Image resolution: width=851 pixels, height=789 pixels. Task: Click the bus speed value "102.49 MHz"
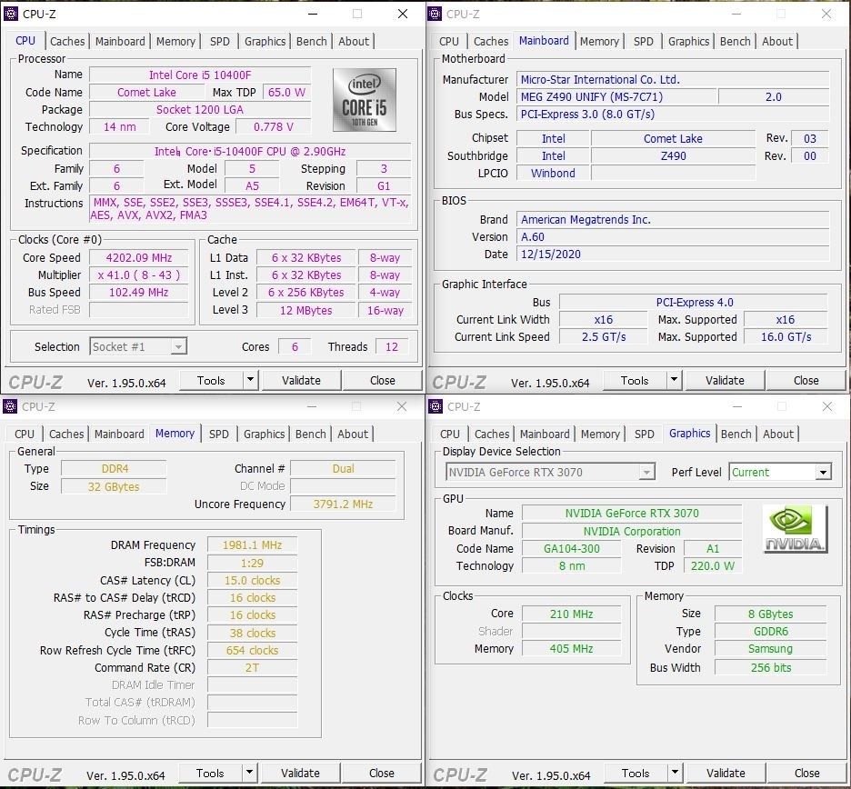[139, 293]
